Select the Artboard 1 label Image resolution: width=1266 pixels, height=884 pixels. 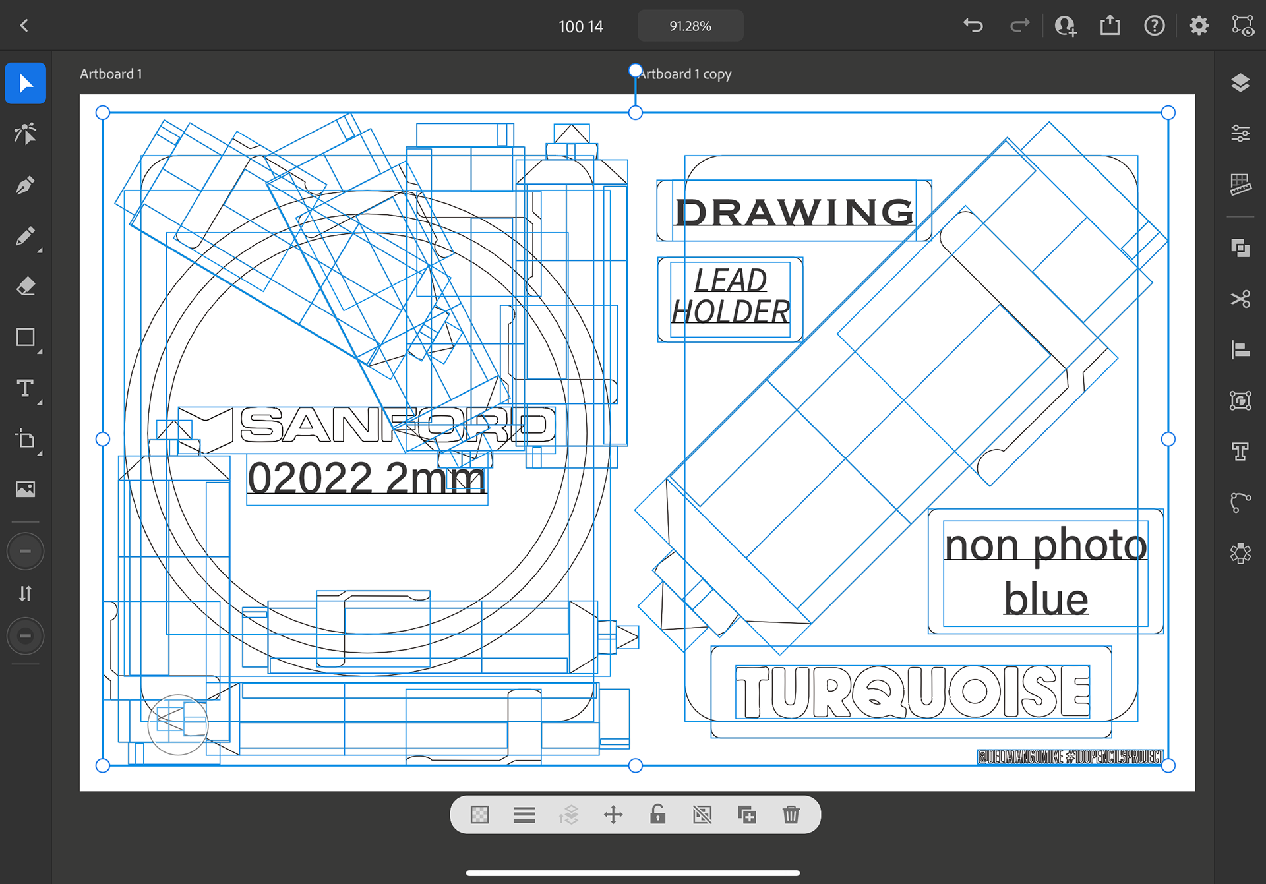(x=111, y=74)
